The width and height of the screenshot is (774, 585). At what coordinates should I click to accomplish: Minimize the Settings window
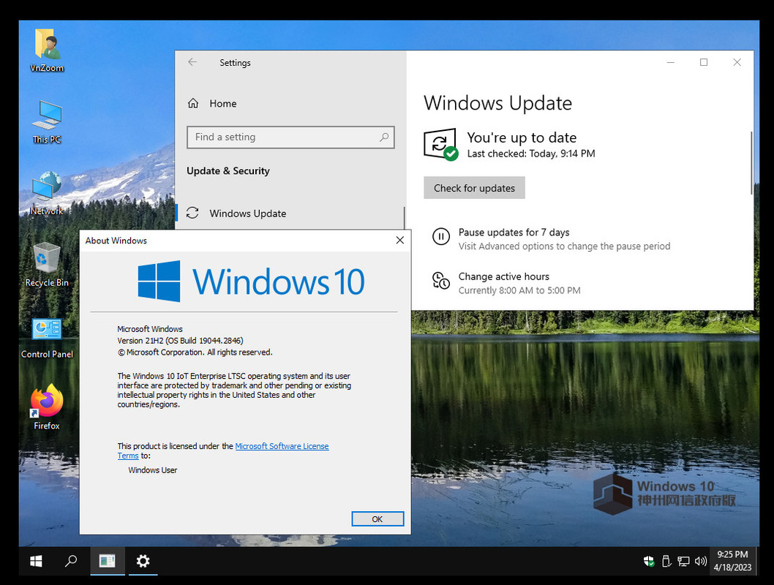[x=670, y=62]
